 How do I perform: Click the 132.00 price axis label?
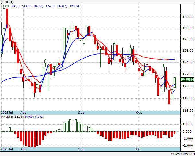pyautogui.click(x=188, y=17)
